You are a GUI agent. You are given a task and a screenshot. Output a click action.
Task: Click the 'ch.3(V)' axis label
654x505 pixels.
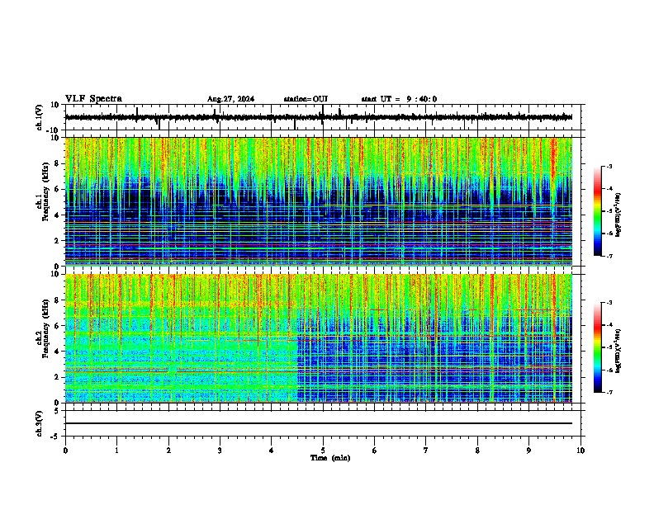40,424
